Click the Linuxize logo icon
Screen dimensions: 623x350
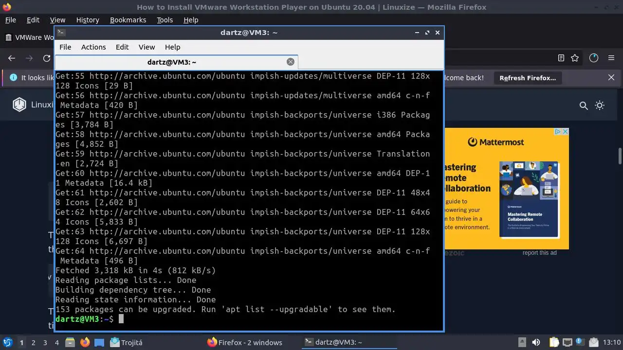pyautogui.click(x=19, y=105)
